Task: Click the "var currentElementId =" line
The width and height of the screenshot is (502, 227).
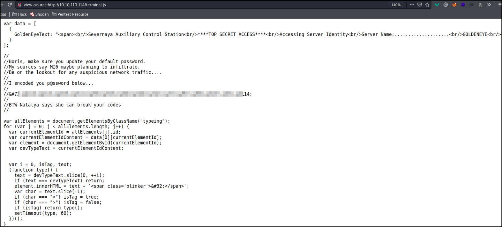Action: 65,132
